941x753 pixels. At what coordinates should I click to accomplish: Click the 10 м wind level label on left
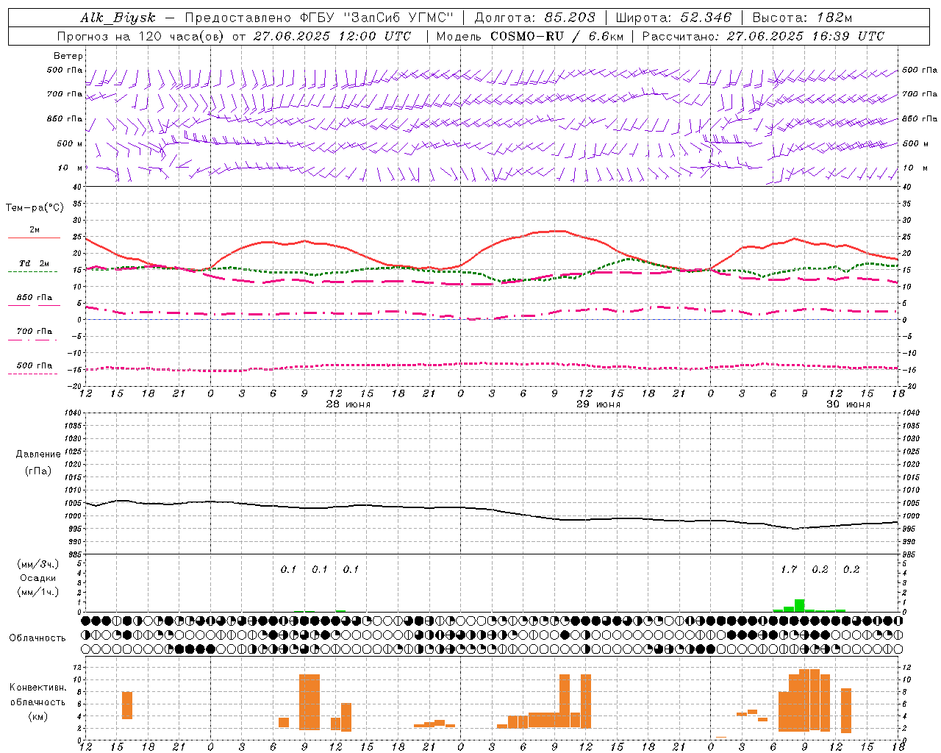tap(71, 168)
